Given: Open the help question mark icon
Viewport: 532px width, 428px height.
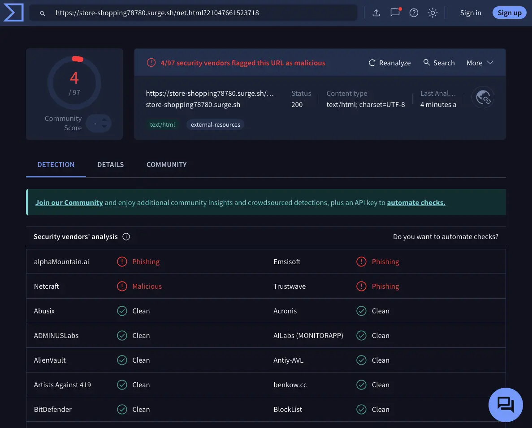Looking at the screenshot, I should coord(414,13).
